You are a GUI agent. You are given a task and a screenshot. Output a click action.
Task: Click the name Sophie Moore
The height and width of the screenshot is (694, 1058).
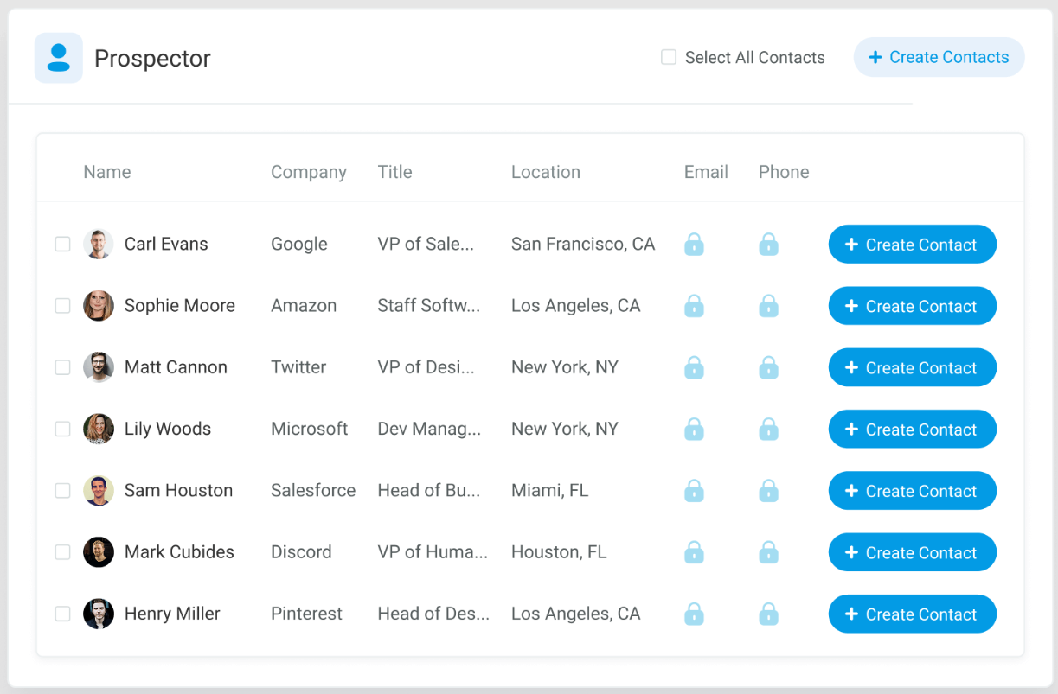click(x=180, y=305)
